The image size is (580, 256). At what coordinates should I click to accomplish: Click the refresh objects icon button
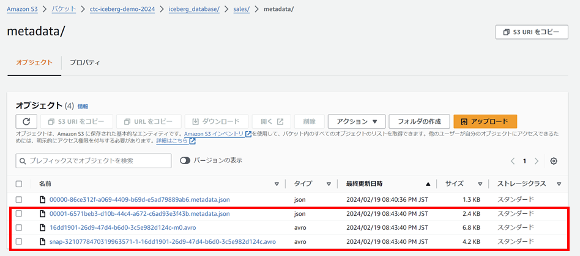point(26,121)
